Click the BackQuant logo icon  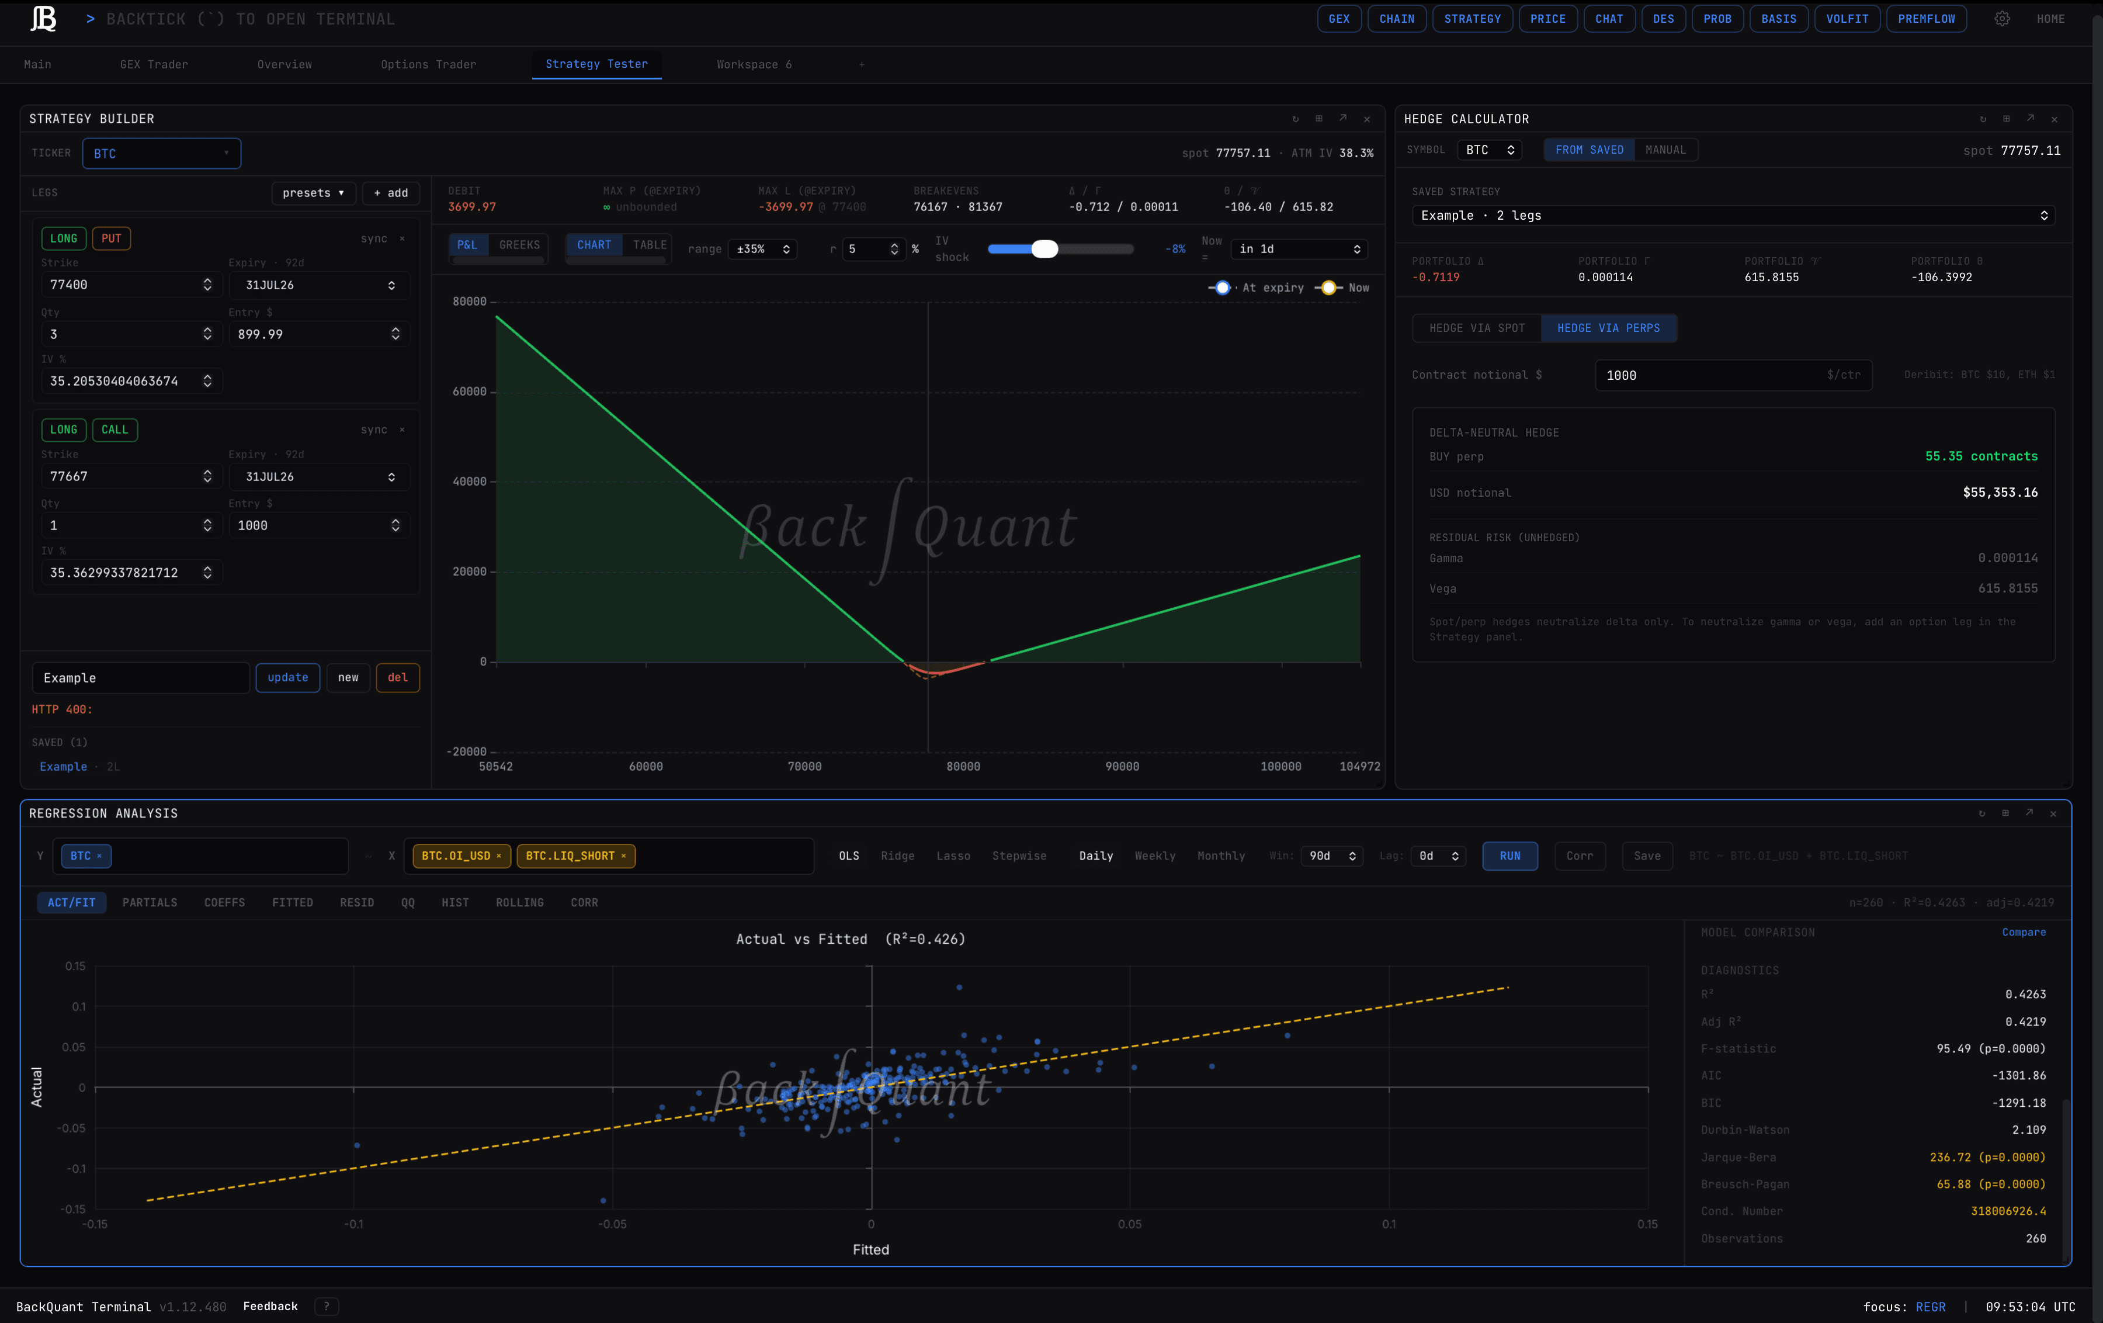[x=43, y=18]
